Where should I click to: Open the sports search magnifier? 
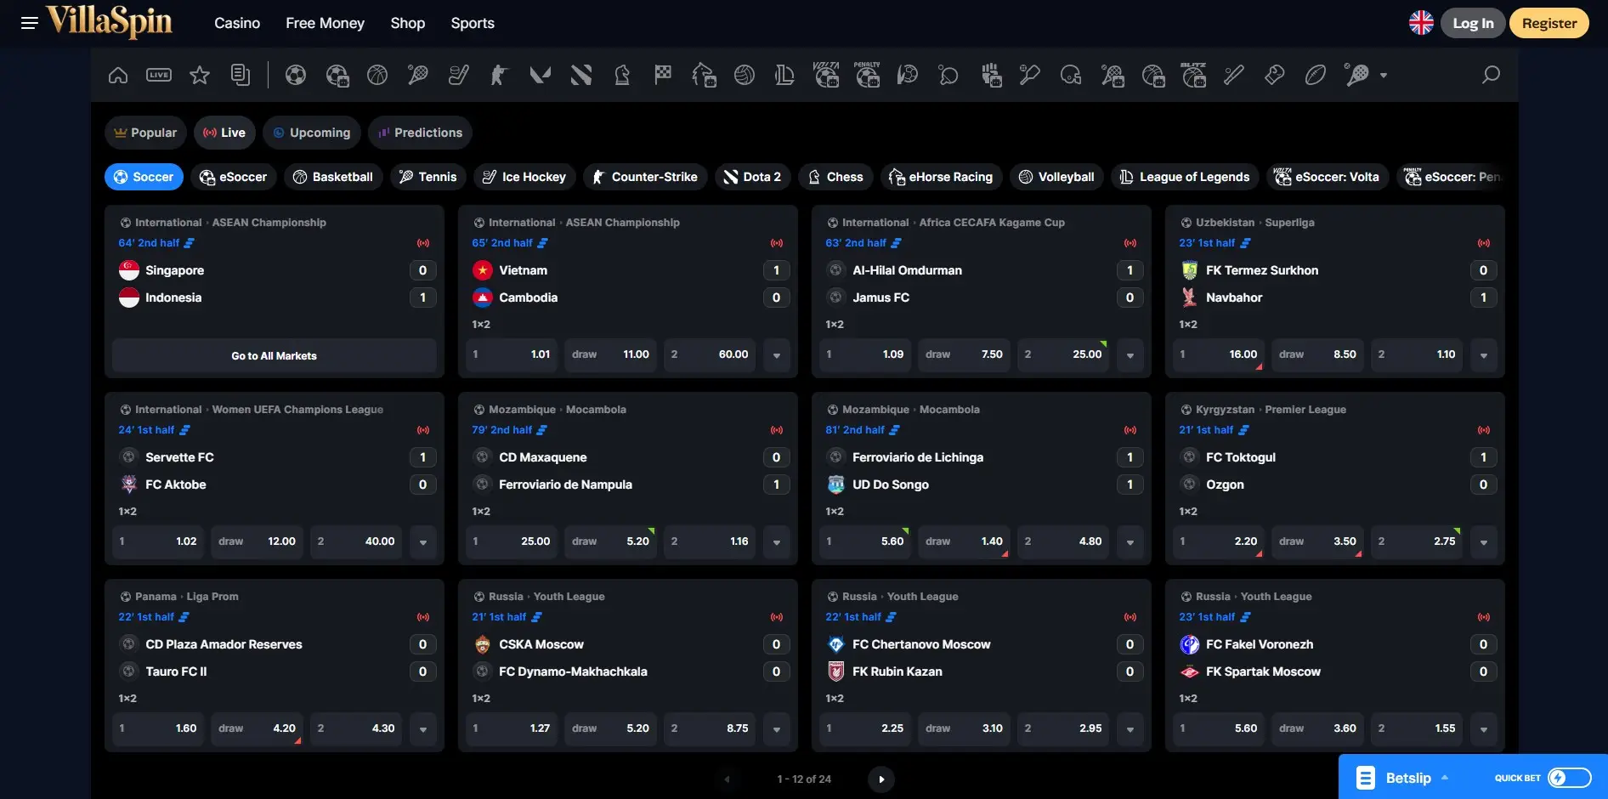[x=1491, y=75]
